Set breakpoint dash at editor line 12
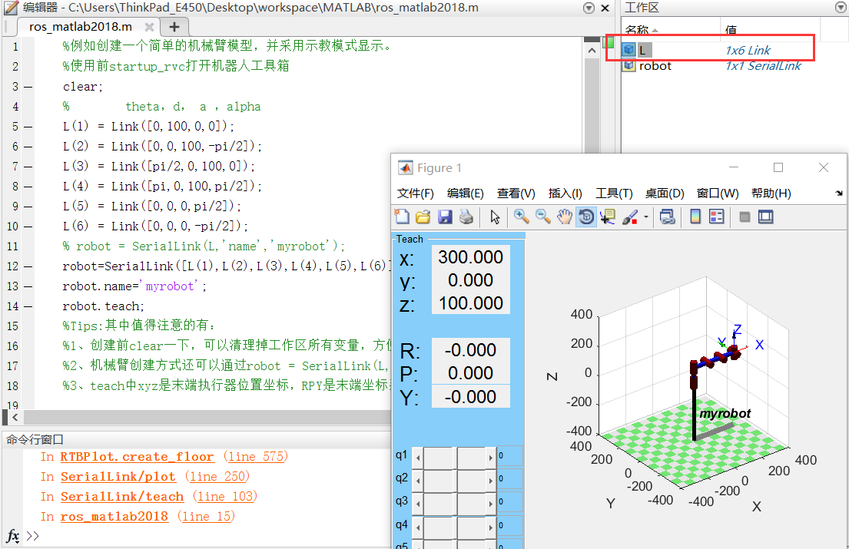This screenshot has width=849, height=549. pos(28,266)
